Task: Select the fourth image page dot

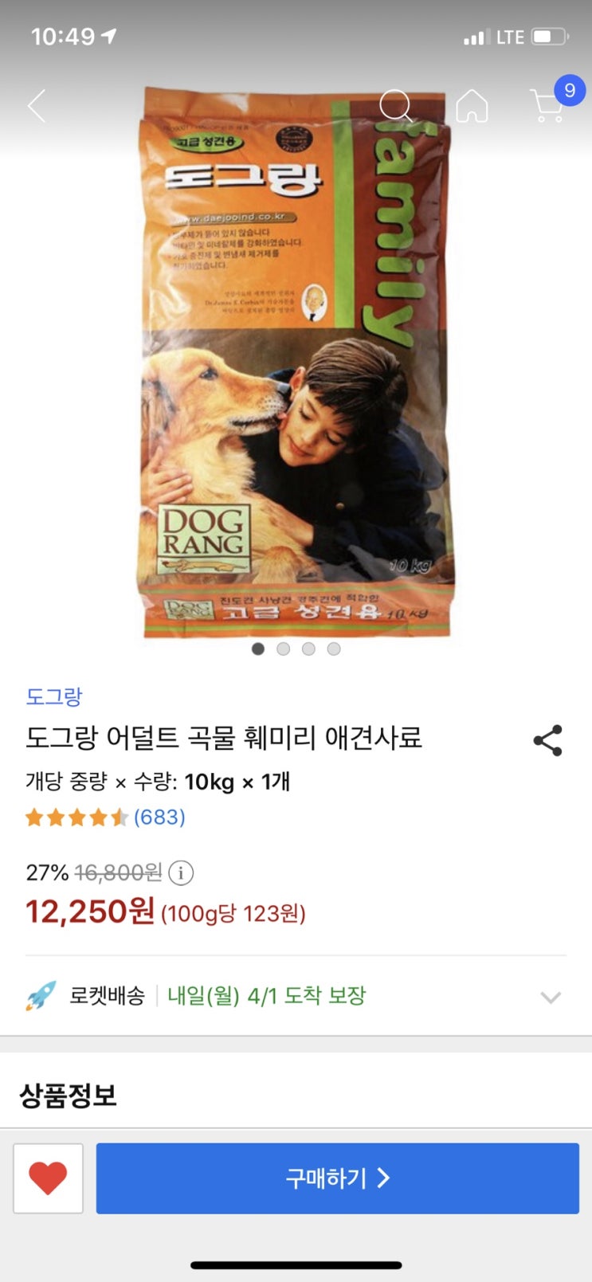Action: pos(334,649)
